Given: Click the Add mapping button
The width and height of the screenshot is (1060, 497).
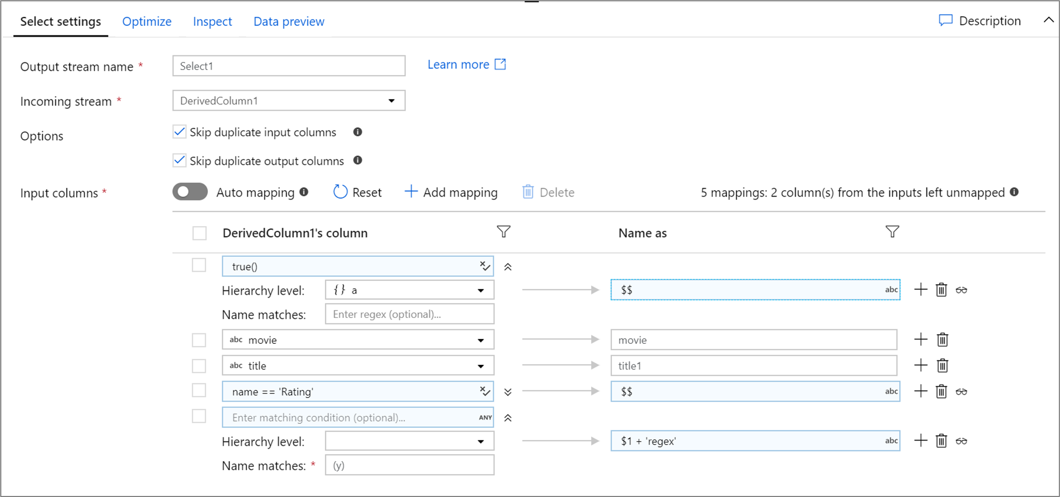Looking at the screenshot, I should click(451, 192).
